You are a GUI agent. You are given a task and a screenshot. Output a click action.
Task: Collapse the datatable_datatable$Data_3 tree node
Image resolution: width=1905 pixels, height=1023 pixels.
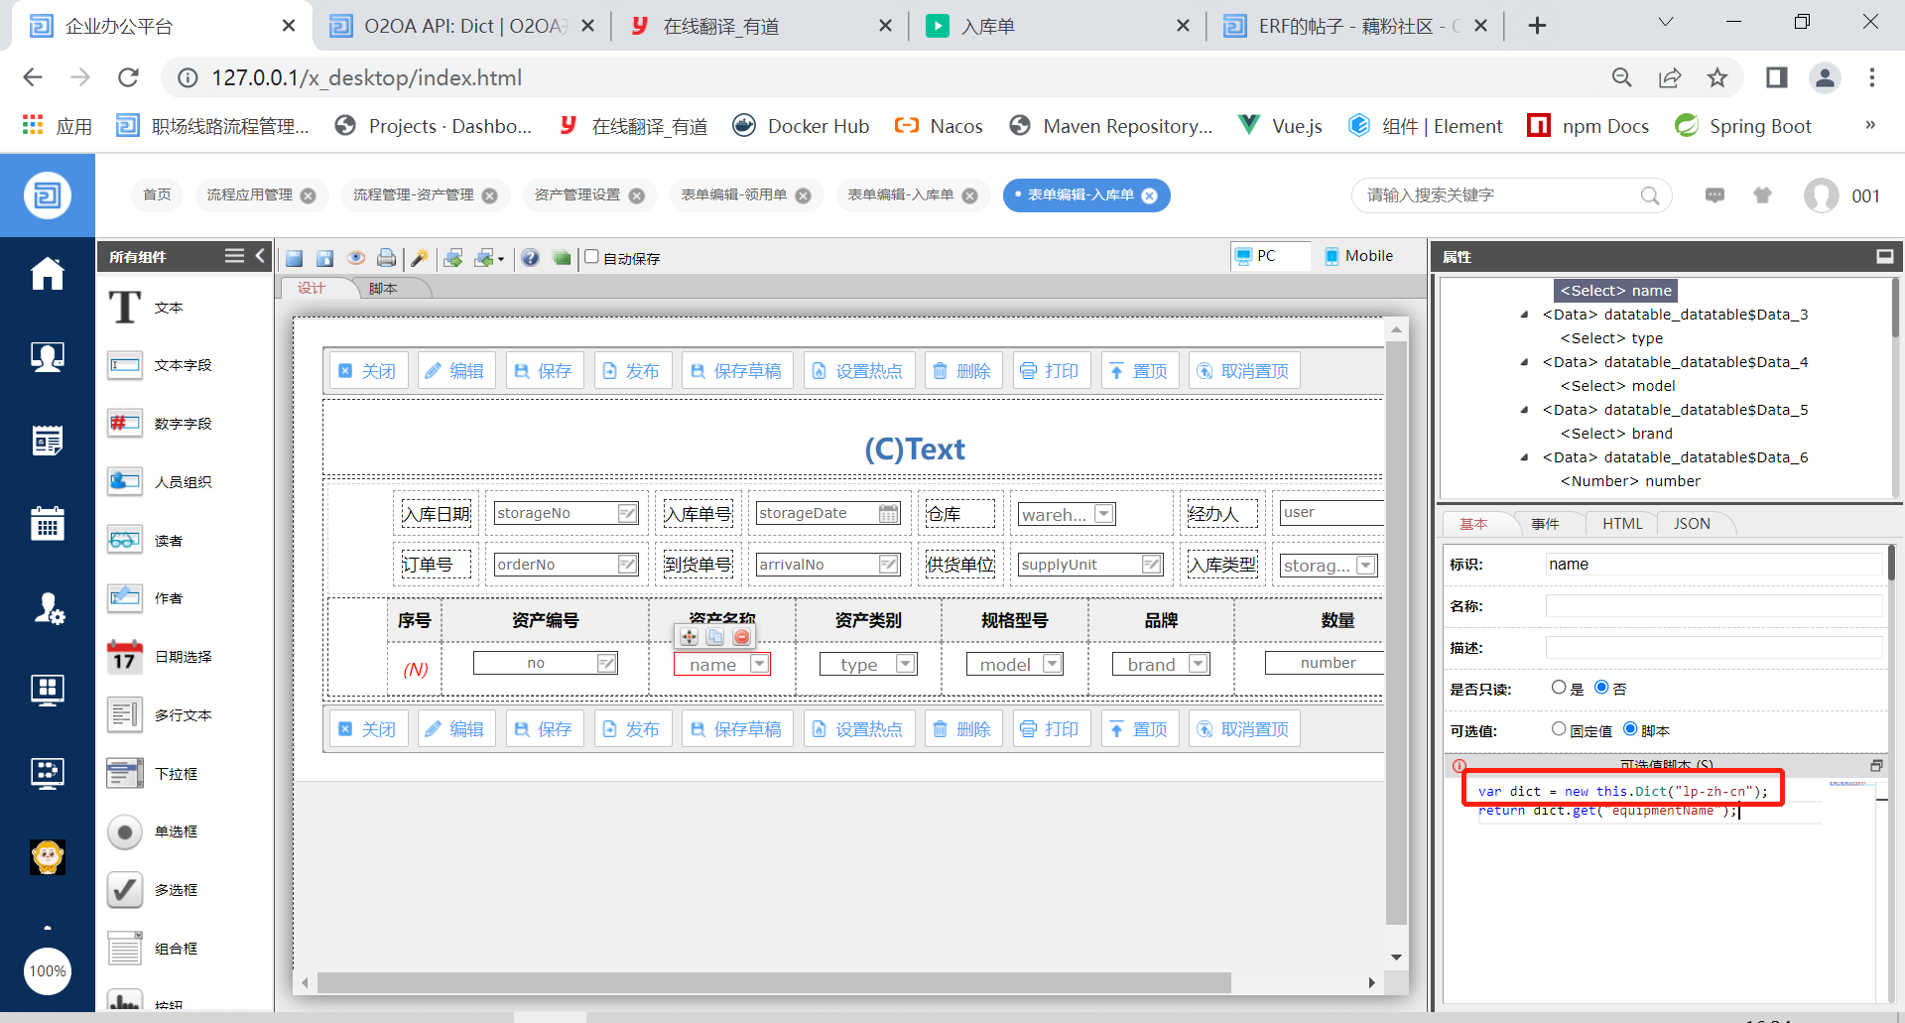tap(1524, 315)
